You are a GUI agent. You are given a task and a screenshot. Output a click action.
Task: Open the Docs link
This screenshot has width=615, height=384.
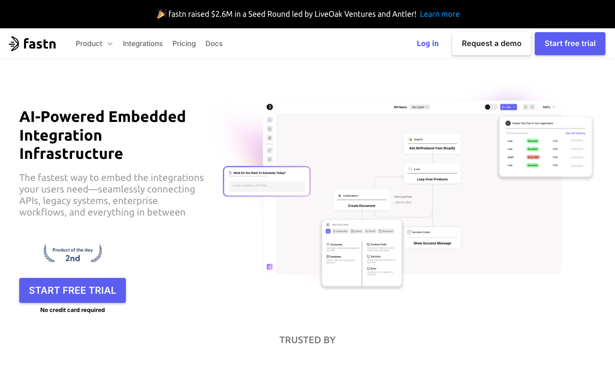[x=214, y=44]
